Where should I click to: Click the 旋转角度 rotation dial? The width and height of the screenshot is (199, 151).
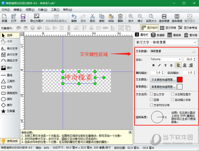(157, 117)
